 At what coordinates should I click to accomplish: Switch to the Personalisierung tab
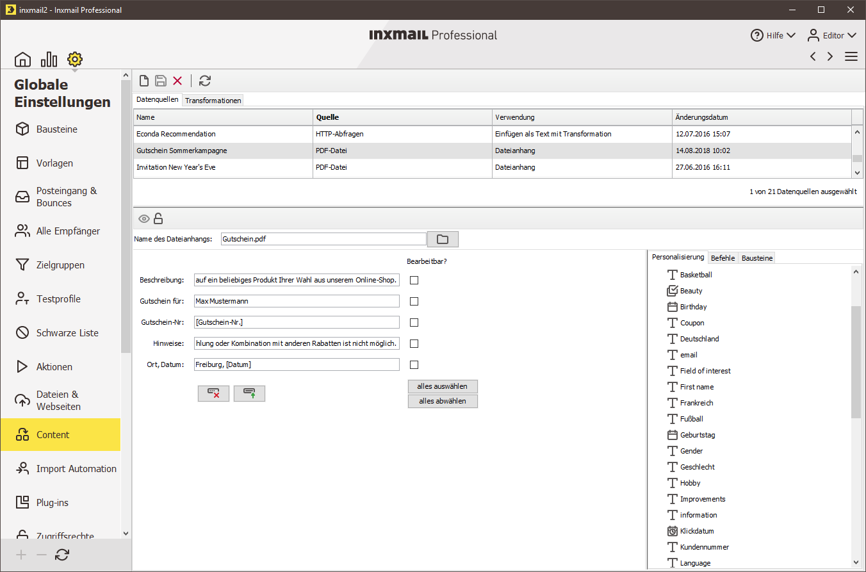678,257
